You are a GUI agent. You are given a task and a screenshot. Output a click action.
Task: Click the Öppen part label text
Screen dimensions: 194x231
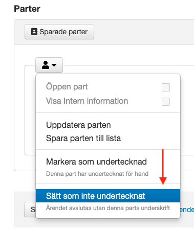(x=67, y=87)
